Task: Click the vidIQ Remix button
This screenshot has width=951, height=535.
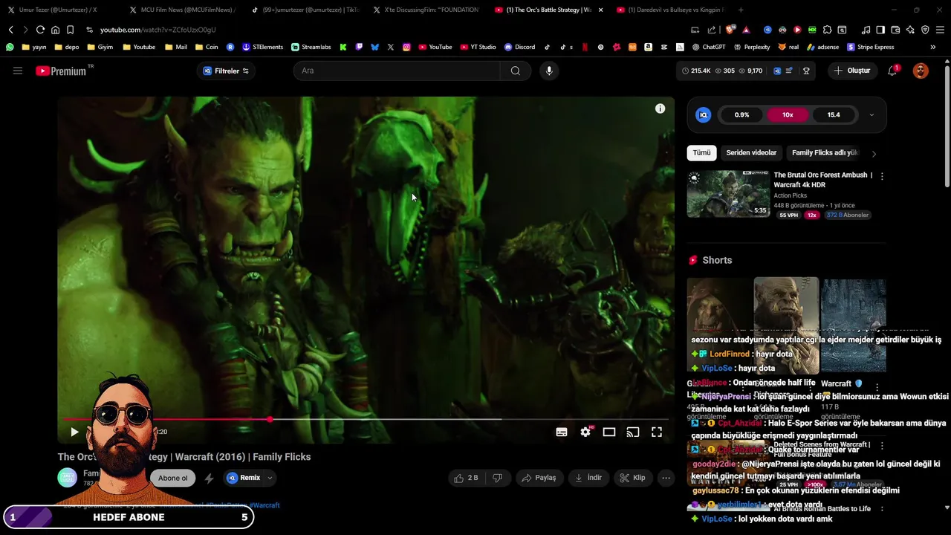Action: [x=244, y=478]
